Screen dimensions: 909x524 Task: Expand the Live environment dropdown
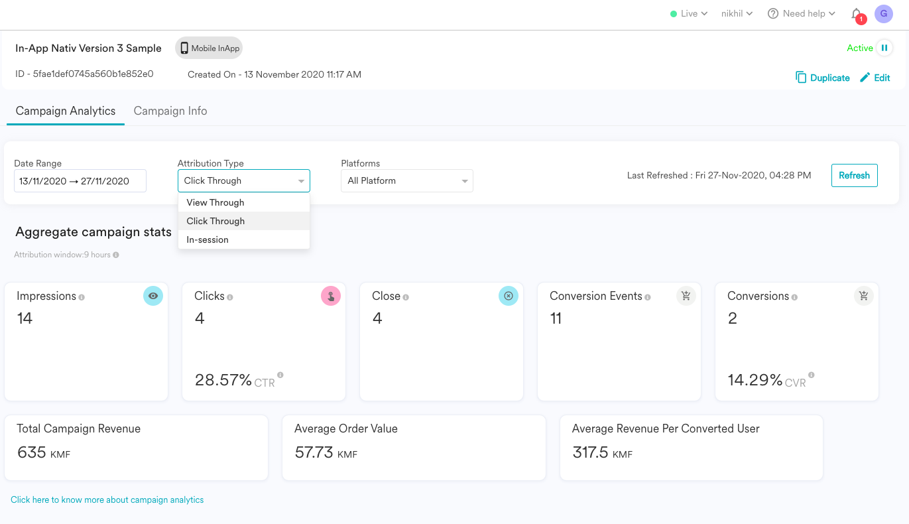(689, 14)
